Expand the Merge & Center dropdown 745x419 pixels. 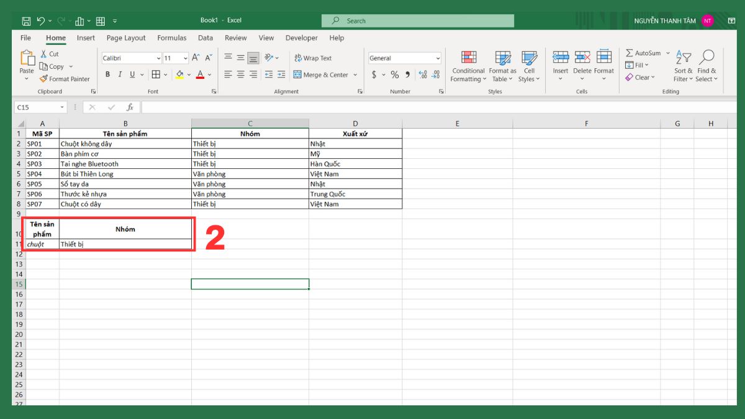(354, 74)
